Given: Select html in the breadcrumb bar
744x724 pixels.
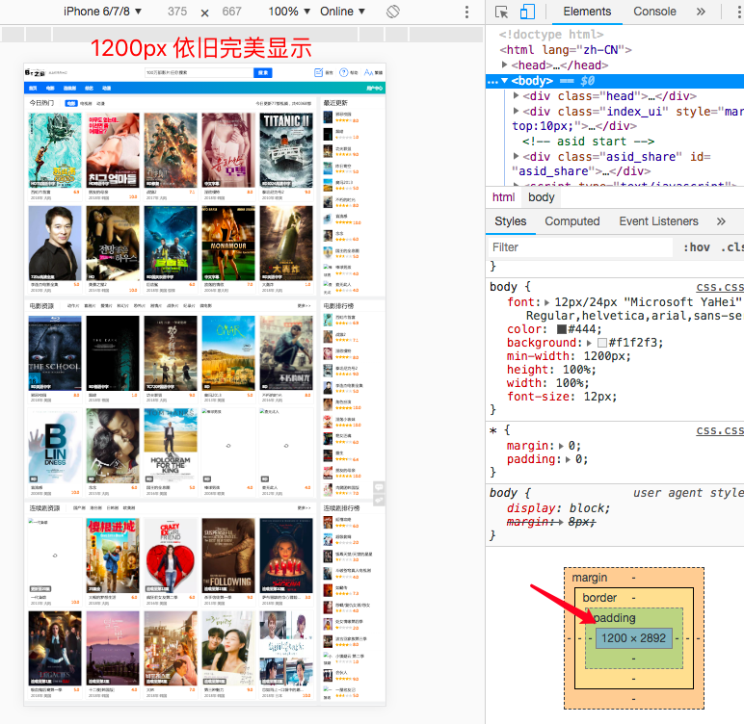Looking at the screenshot, I should (x=503, y=197).
